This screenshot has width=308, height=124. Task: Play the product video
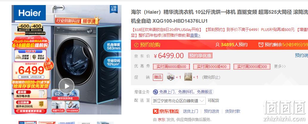(x=66, y=86)
